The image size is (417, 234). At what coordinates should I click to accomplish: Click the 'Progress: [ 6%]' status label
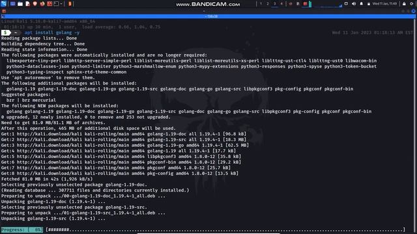pyautogui.click(x=22, y=229)
